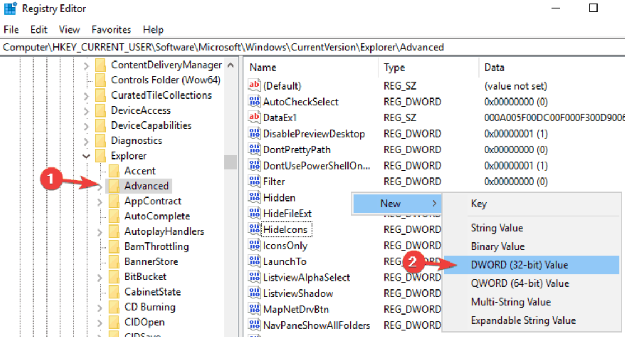Choose DWORD (32-bit) Value from New submenu
The width and height of the screenshot is (625, 337).
pos(532,265)
